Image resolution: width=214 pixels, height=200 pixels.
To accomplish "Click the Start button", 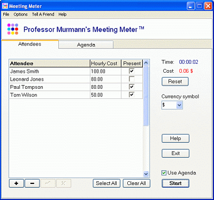I will (175, 183).
